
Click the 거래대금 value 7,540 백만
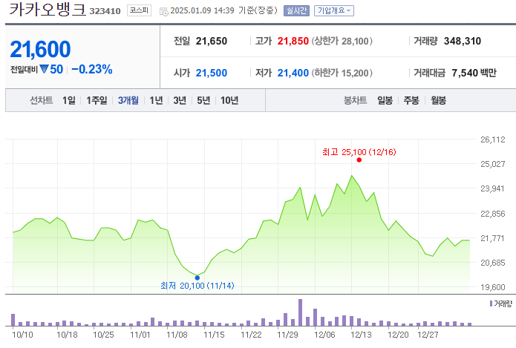[x=474, y=73]
